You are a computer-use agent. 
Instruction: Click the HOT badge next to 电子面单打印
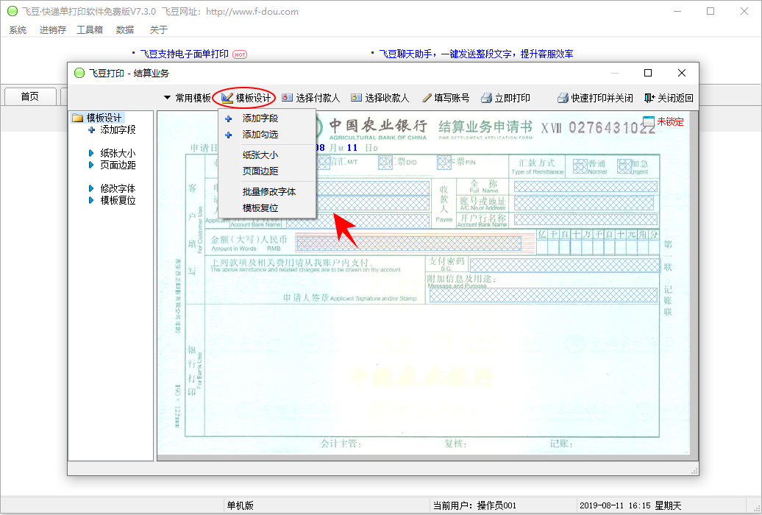pyautogui.click(x=240, y=54)
